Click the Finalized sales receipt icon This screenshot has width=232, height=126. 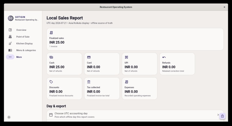coord(51,33)
